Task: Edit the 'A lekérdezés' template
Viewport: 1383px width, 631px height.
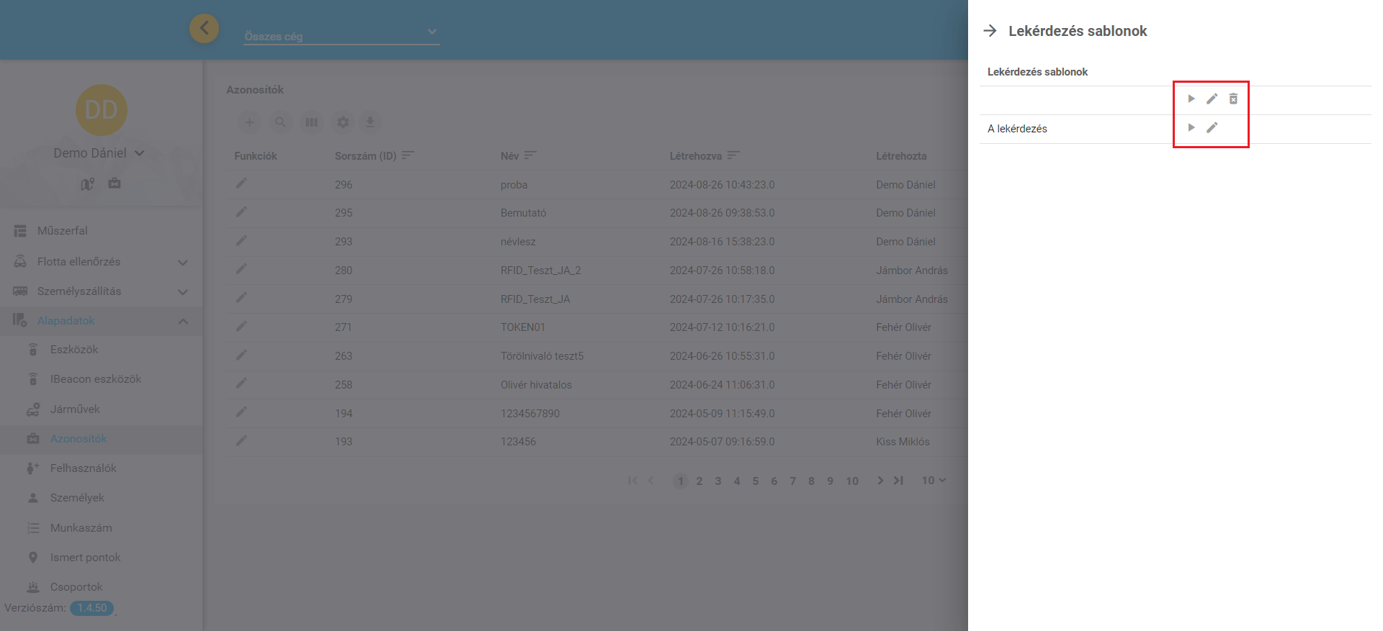Action: coord(1212,127)
